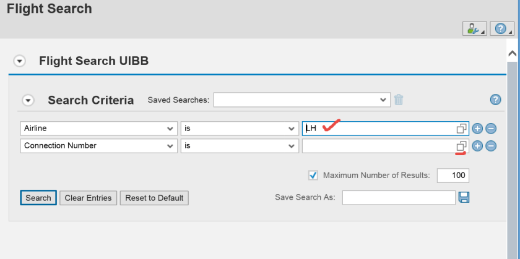Screen dimensions: 520x259
Task: Open the Connection Number operator dropdown
Action: 292,146
